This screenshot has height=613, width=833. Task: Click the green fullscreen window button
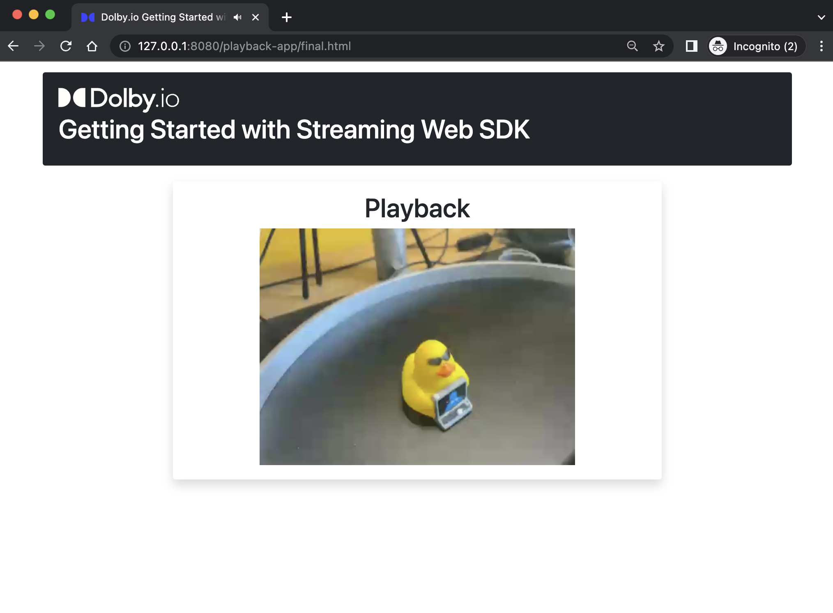(x=50, y=15)
